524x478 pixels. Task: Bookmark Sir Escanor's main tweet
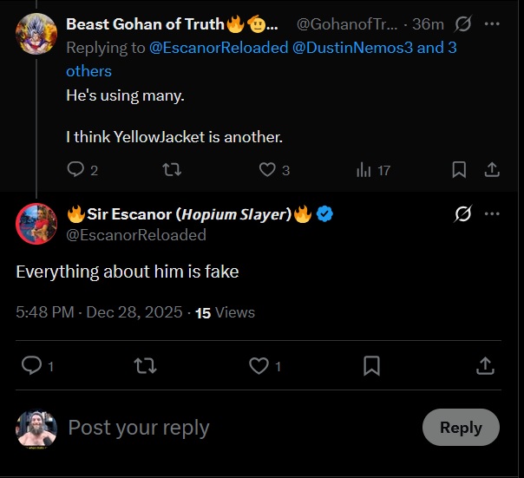[371, 366]
